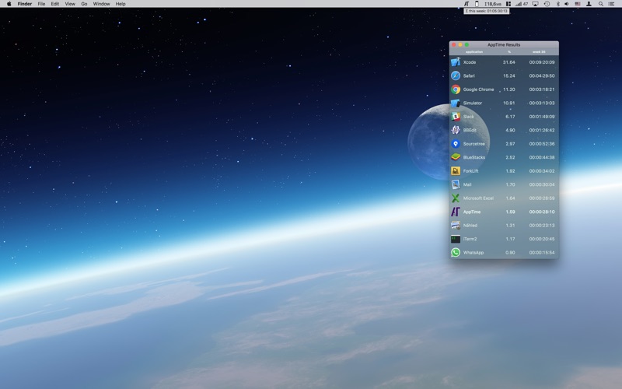Screen dimensions: 622x389
Task: Click the 6.17 percentage value
Action: pos(510,117)
